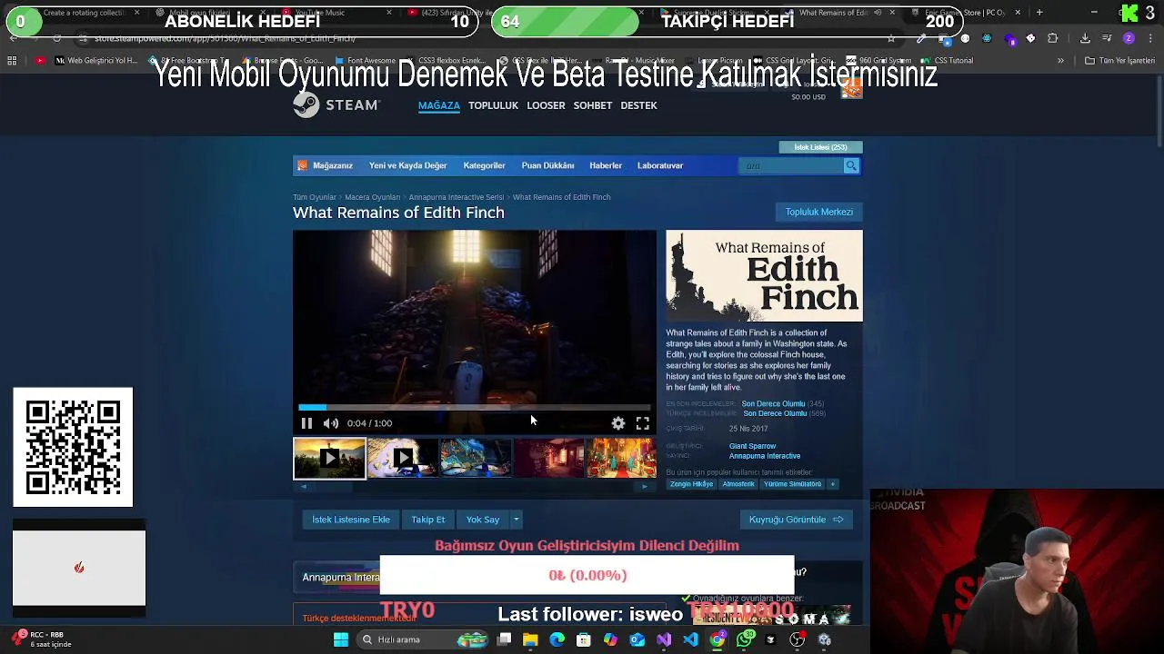The width and height of the screenshot is (1164, 654).
Task: Open the Haberler tab
Action: point(606,165)
